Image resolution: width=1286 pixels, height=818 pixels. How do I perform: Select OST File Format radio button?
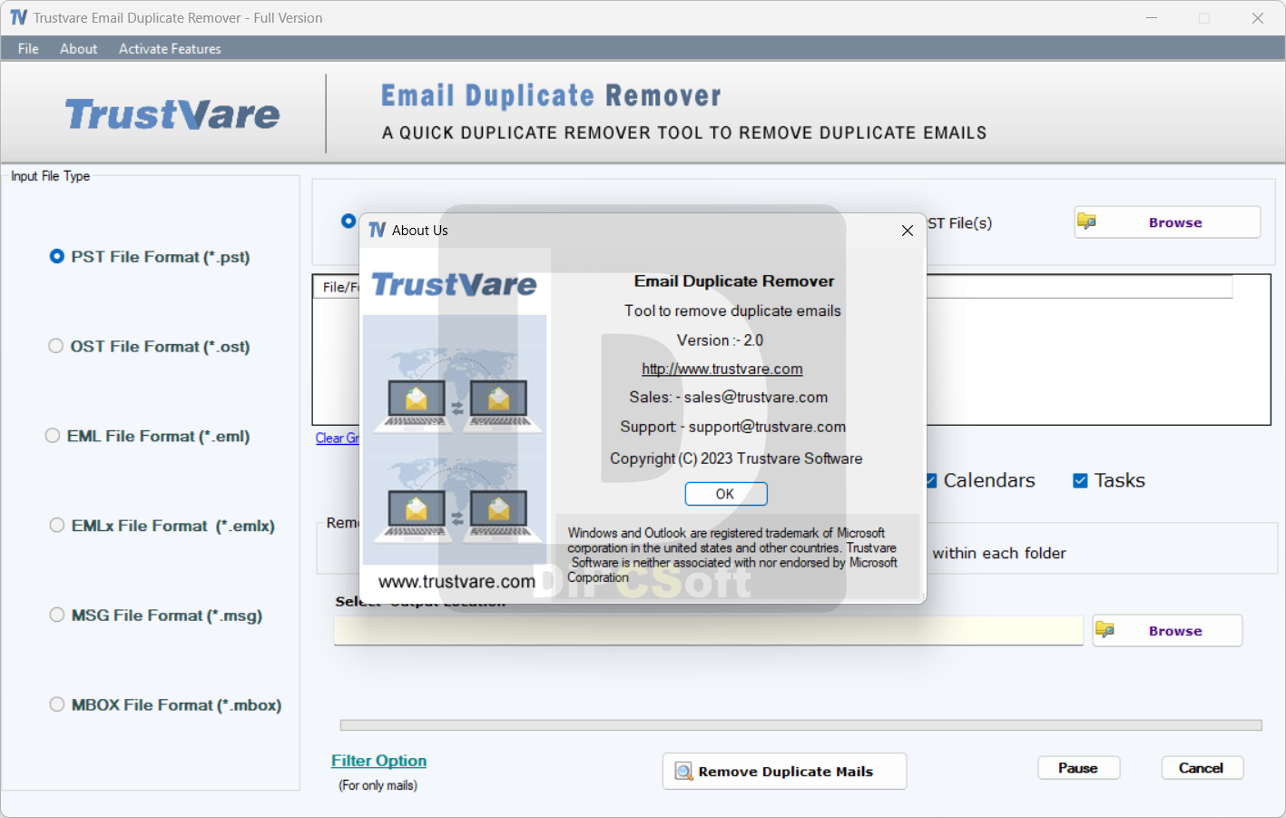(56, 346)
